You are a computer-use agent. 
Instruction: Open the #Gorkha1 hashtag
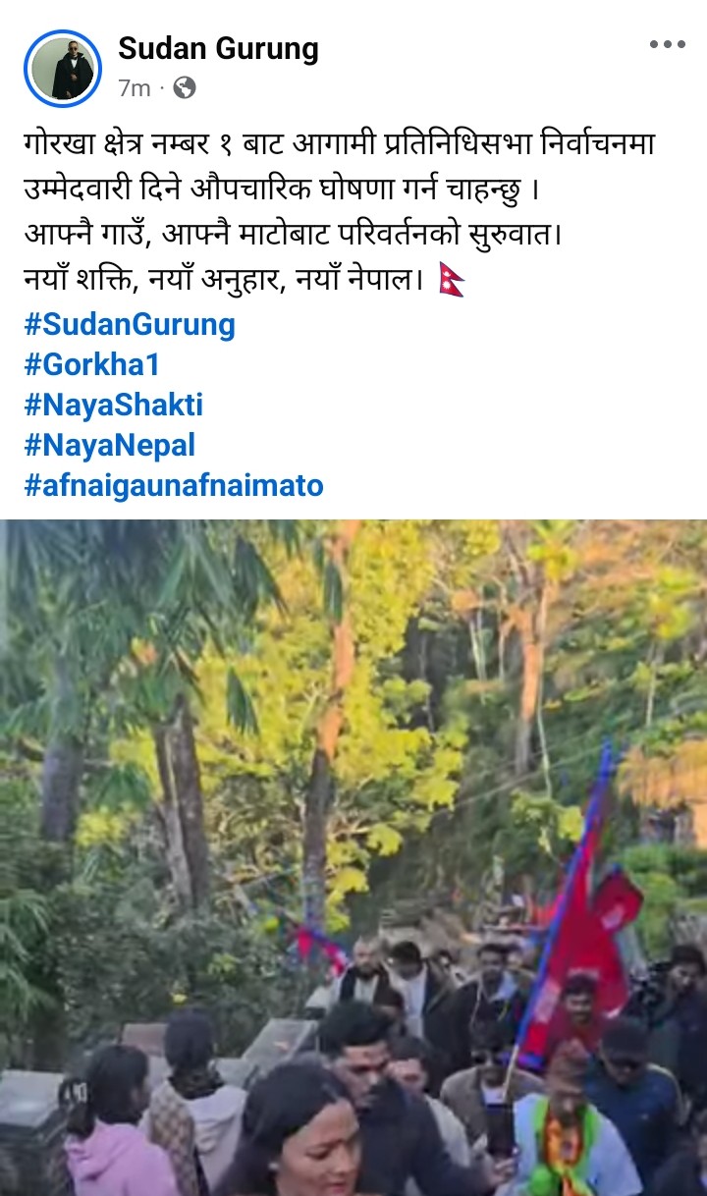click(x=91, y=364)
